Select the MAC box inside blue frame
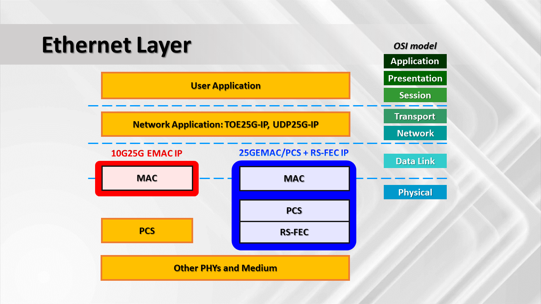541x304 pixels. point(294,179)
